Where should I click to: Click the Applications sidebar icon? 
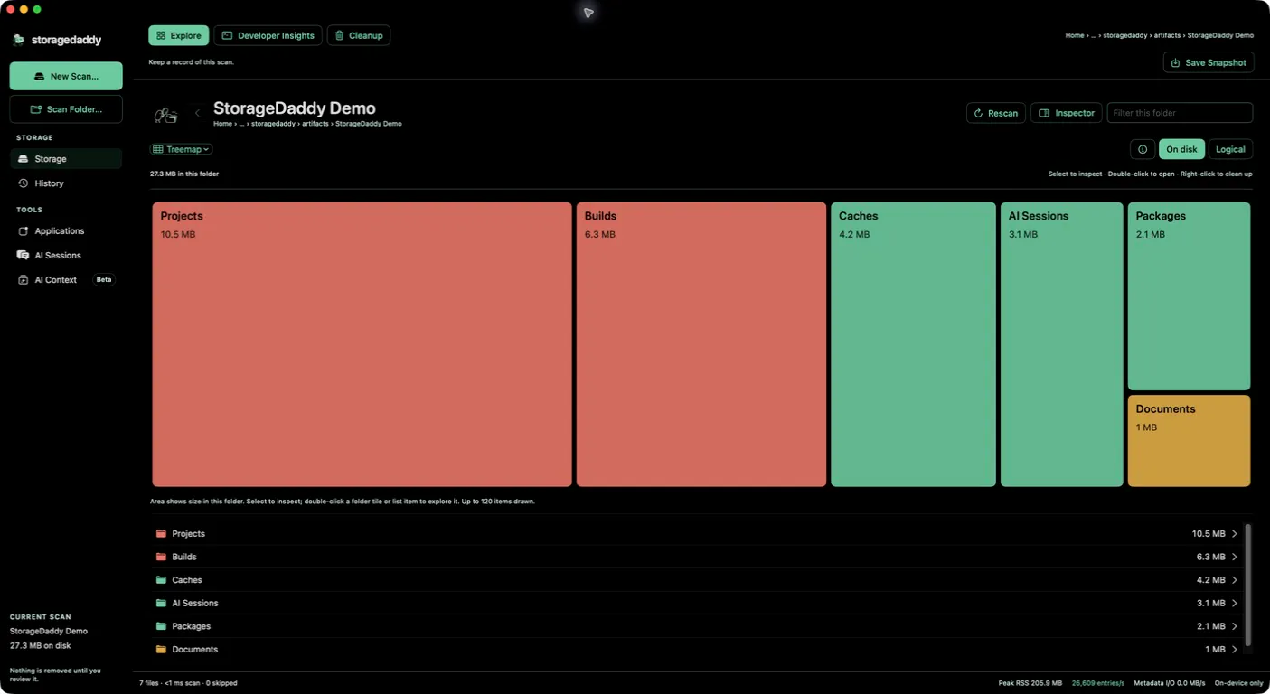pos(24,231)
